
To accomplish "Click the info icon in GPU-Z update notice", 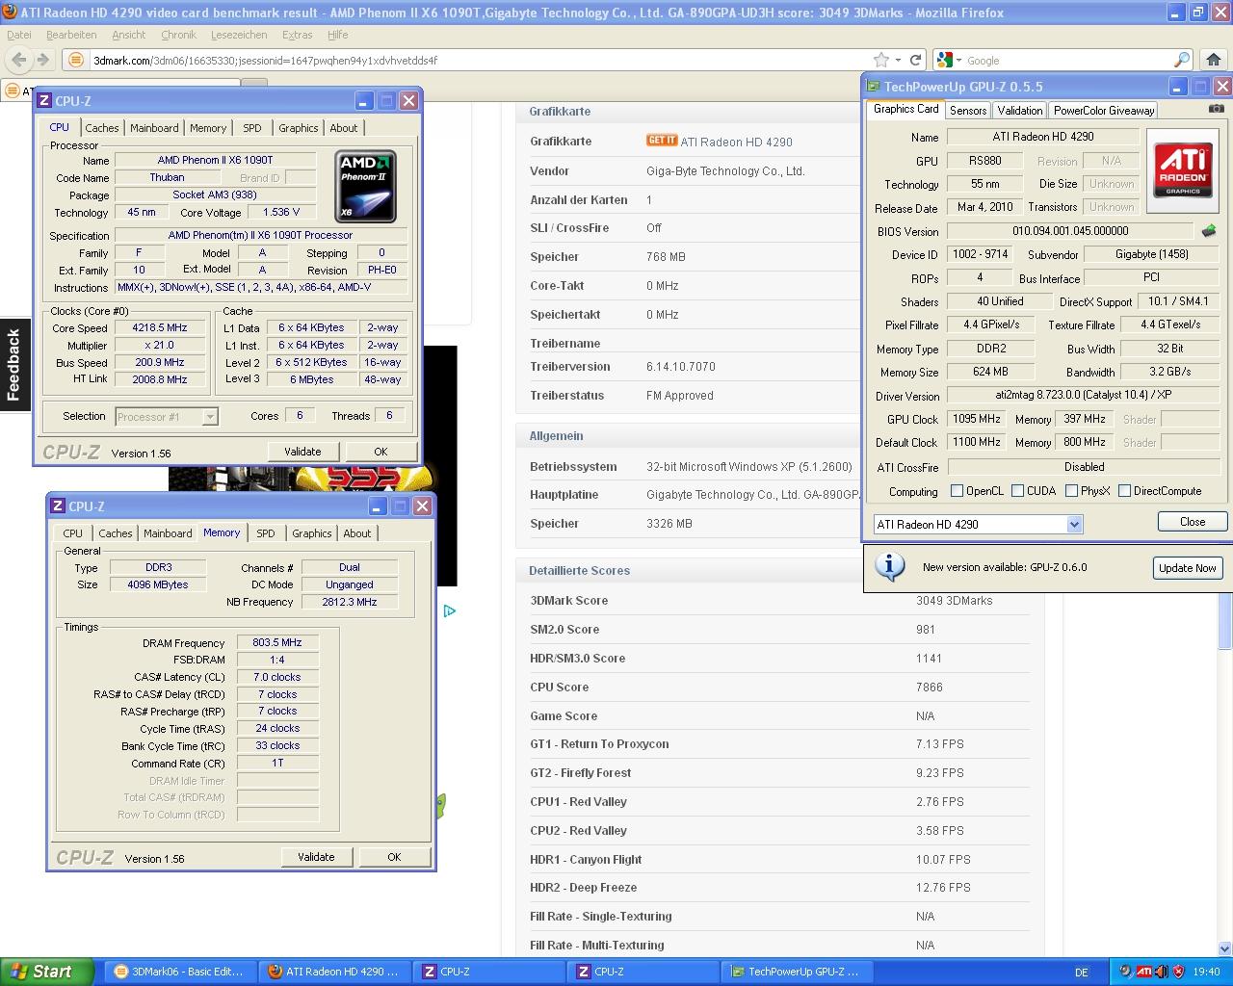I will 888,566.
